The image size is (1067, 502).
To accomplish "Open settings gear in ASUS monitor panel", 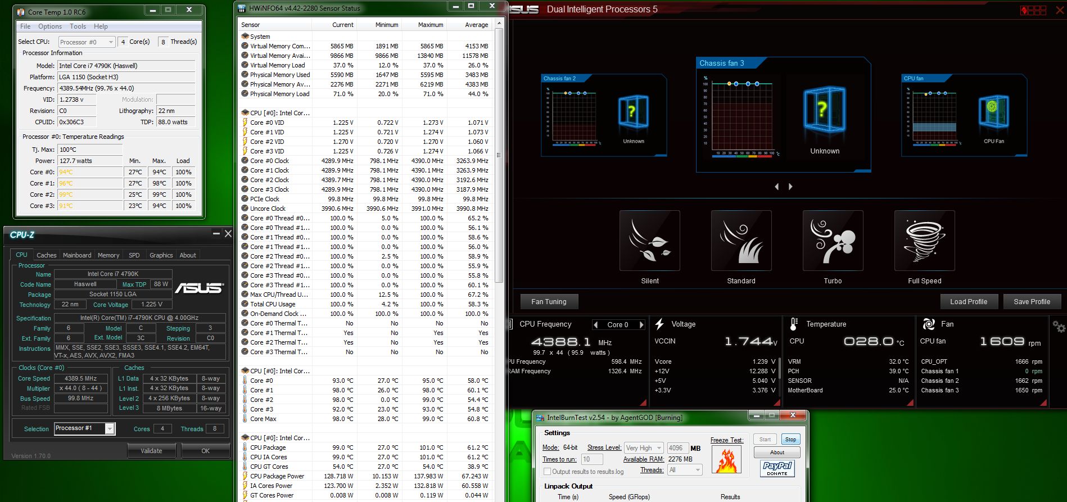I will point(1059,327).
